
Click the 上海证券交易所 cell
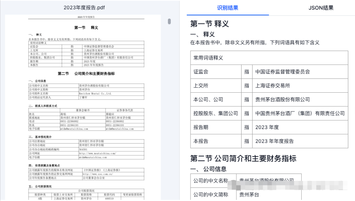pos(300,86)
